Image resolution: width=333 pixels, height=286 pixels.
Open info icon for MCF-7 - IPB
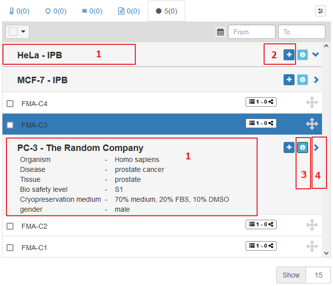(303, 79)
